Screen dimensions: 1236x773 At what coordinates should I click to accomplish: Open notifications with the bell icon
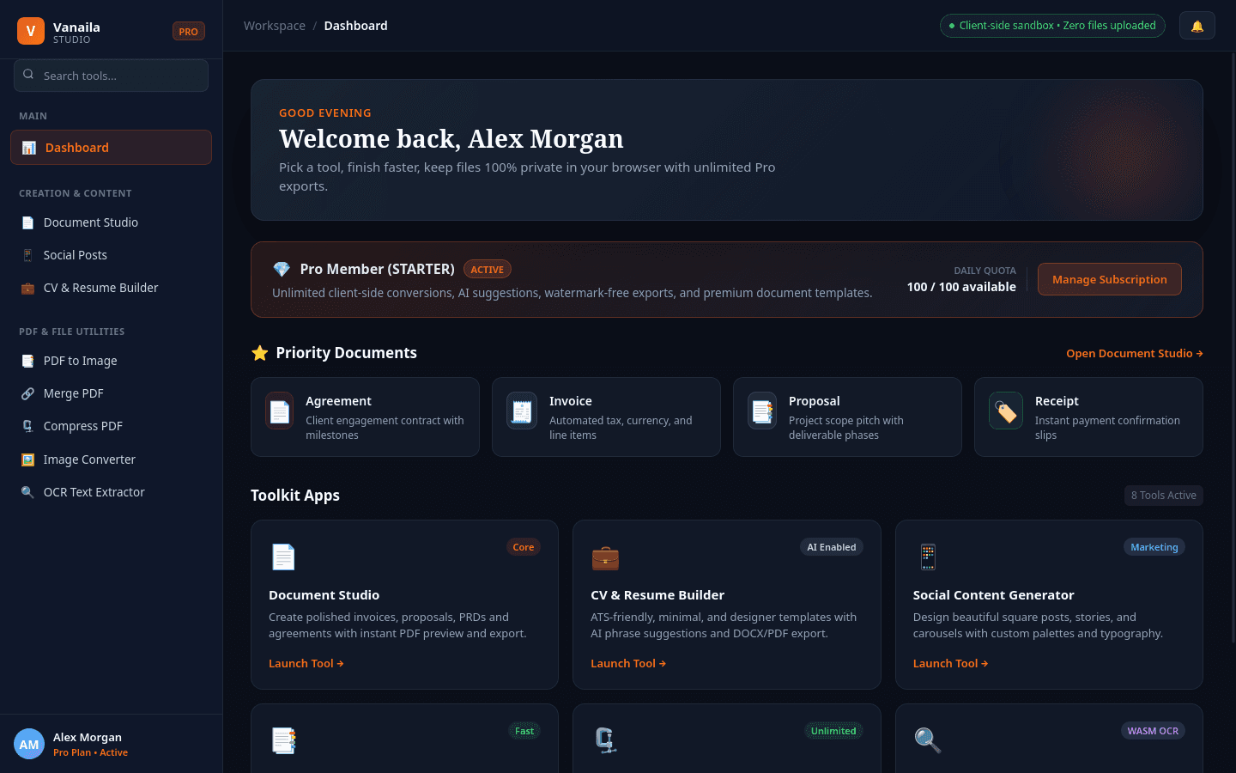(1197, 26)
